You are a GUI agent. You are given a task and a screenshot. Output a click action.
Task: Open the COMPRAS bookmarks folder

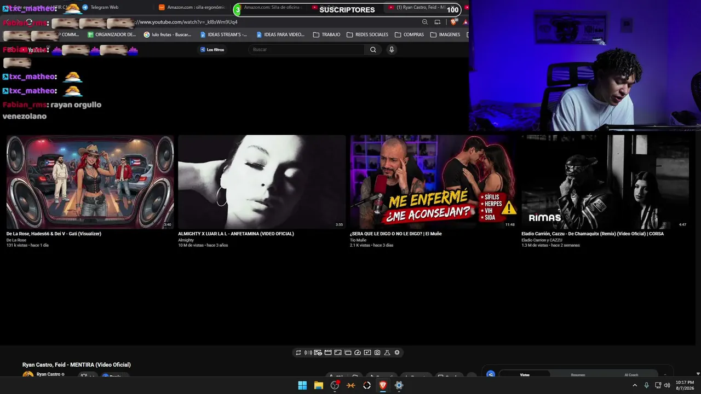point(409,34)
